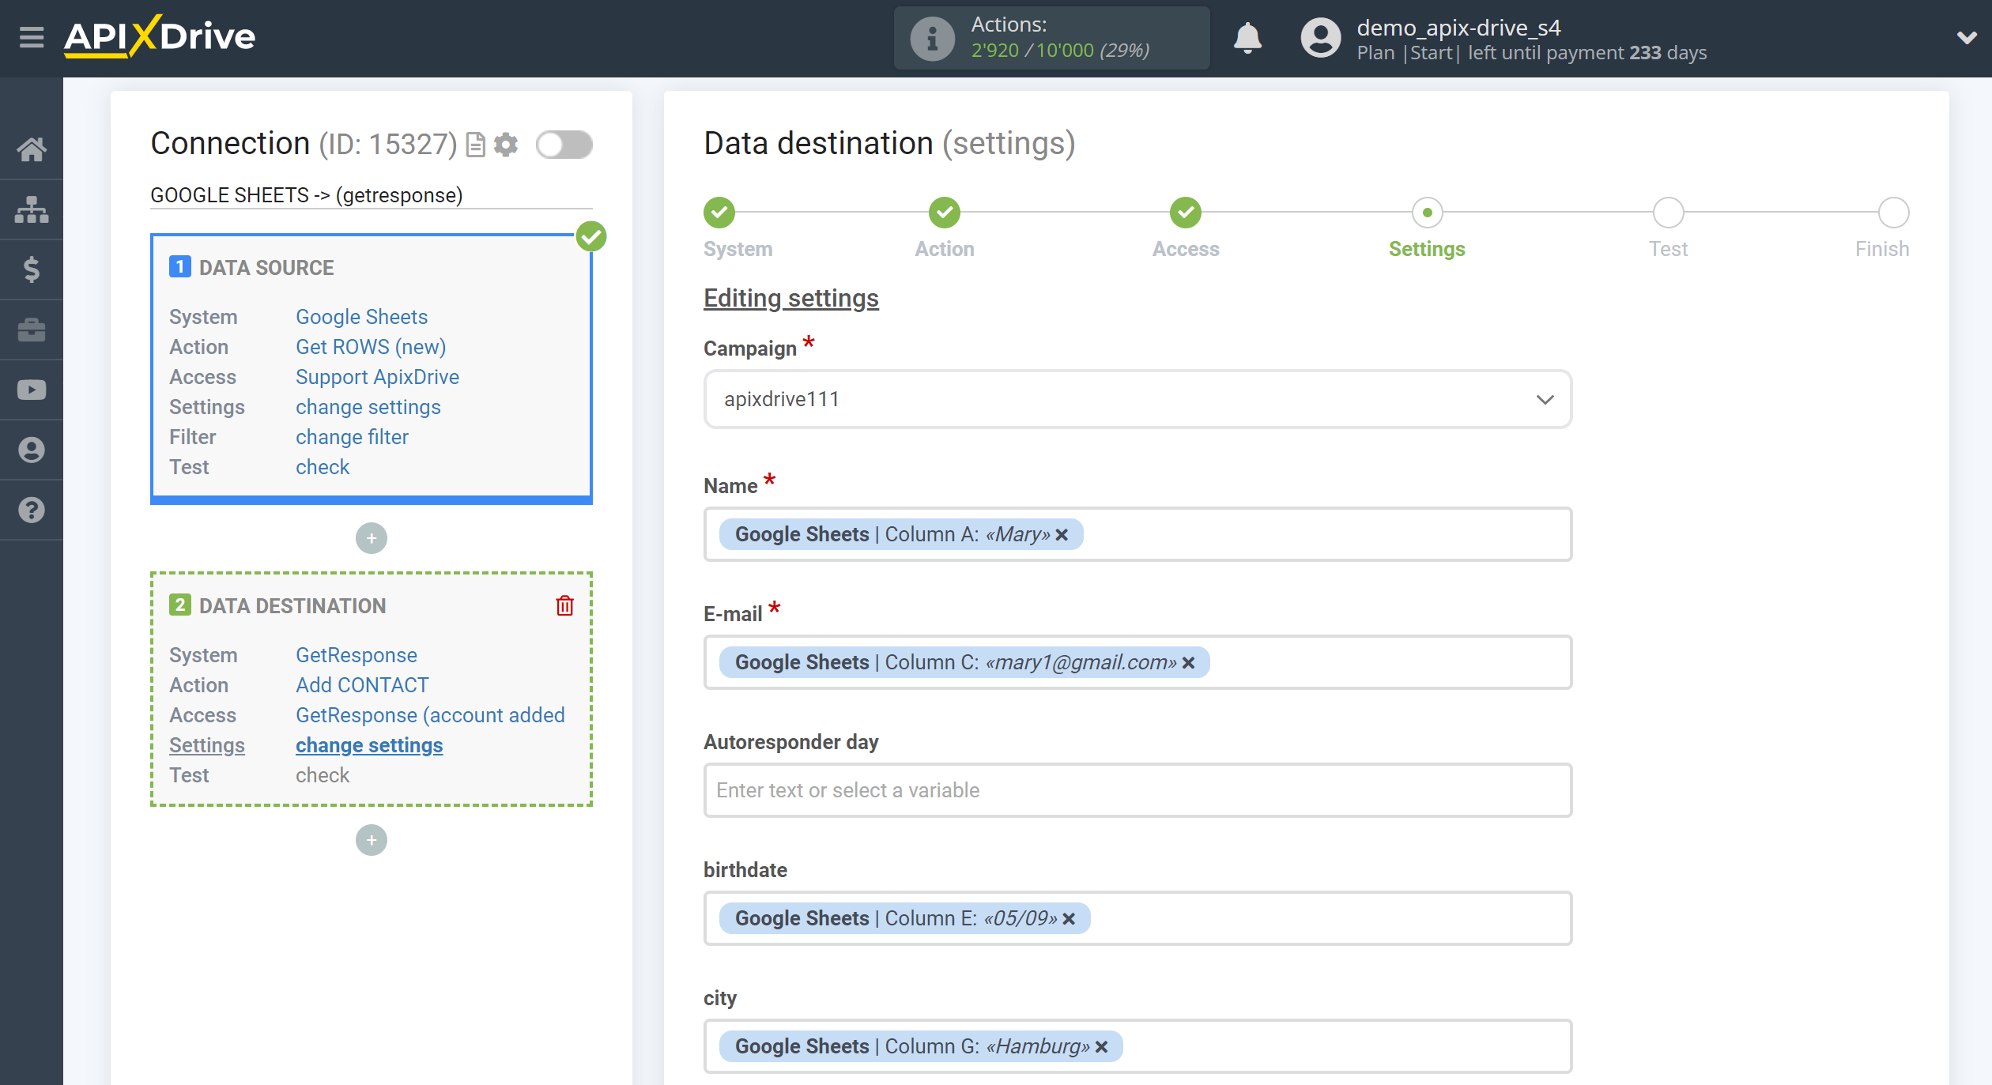
Task: Remove Column G Hamburg tag
Action: [x=1101, y=1047]
